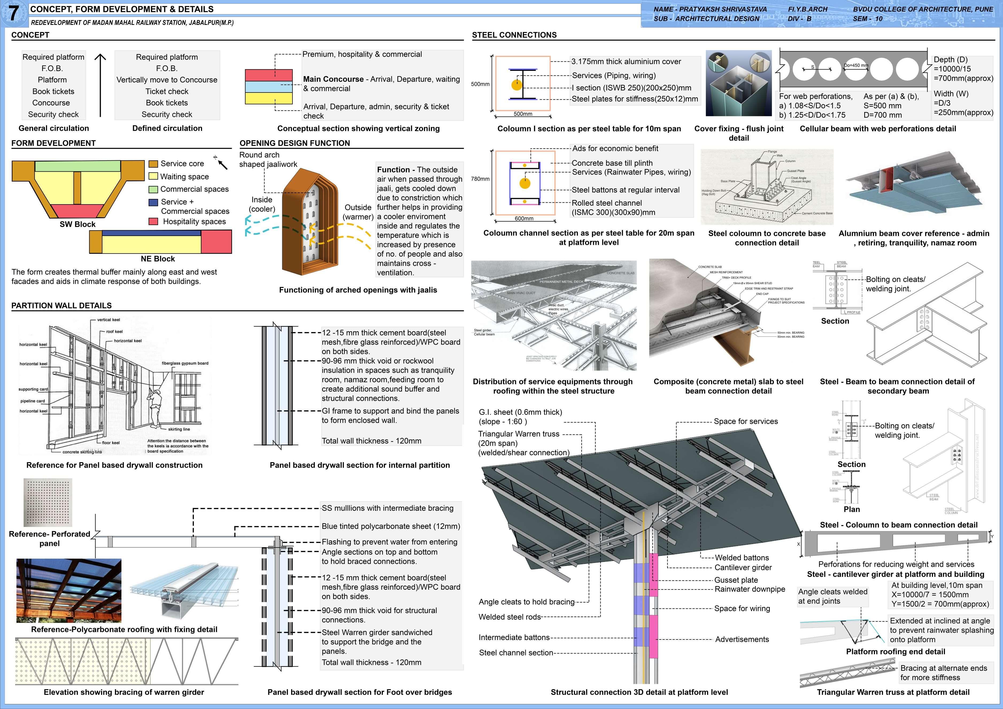The height and width of the screenshot is (709, 1003).
Task: Click the upward circulation arrow
Action: tap(100, 85)
